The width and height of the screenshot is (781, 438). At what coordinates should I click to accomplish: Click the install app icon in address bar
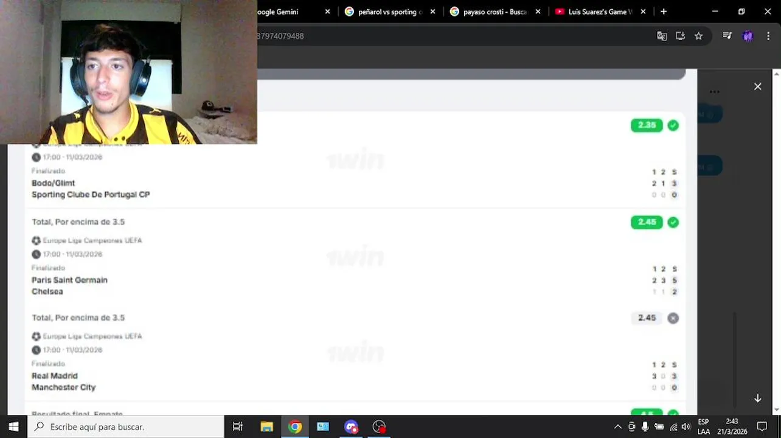tap(680, 36)
